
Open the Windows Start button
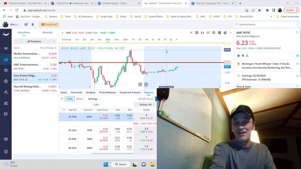[x=106, y=164]
